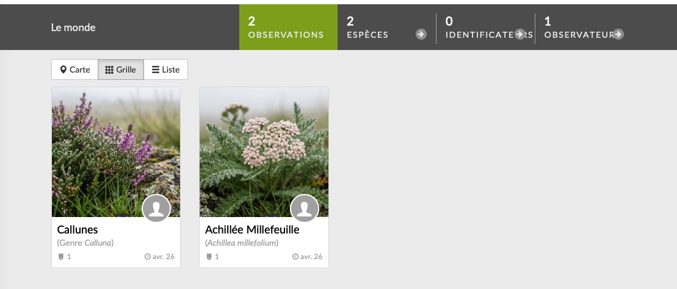Click identifications badge icon on Achillée Millefeuille card
Viewport: 677px width, 289px height.
209,257
